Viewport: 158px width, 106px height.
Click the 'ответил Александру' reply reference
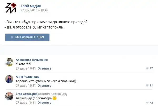[53, 94]
